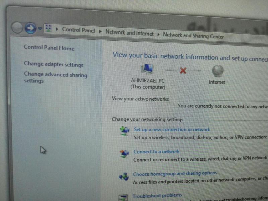268x201 pixels.
Task: Click the red X connection error icon
Action: [183, 70]
